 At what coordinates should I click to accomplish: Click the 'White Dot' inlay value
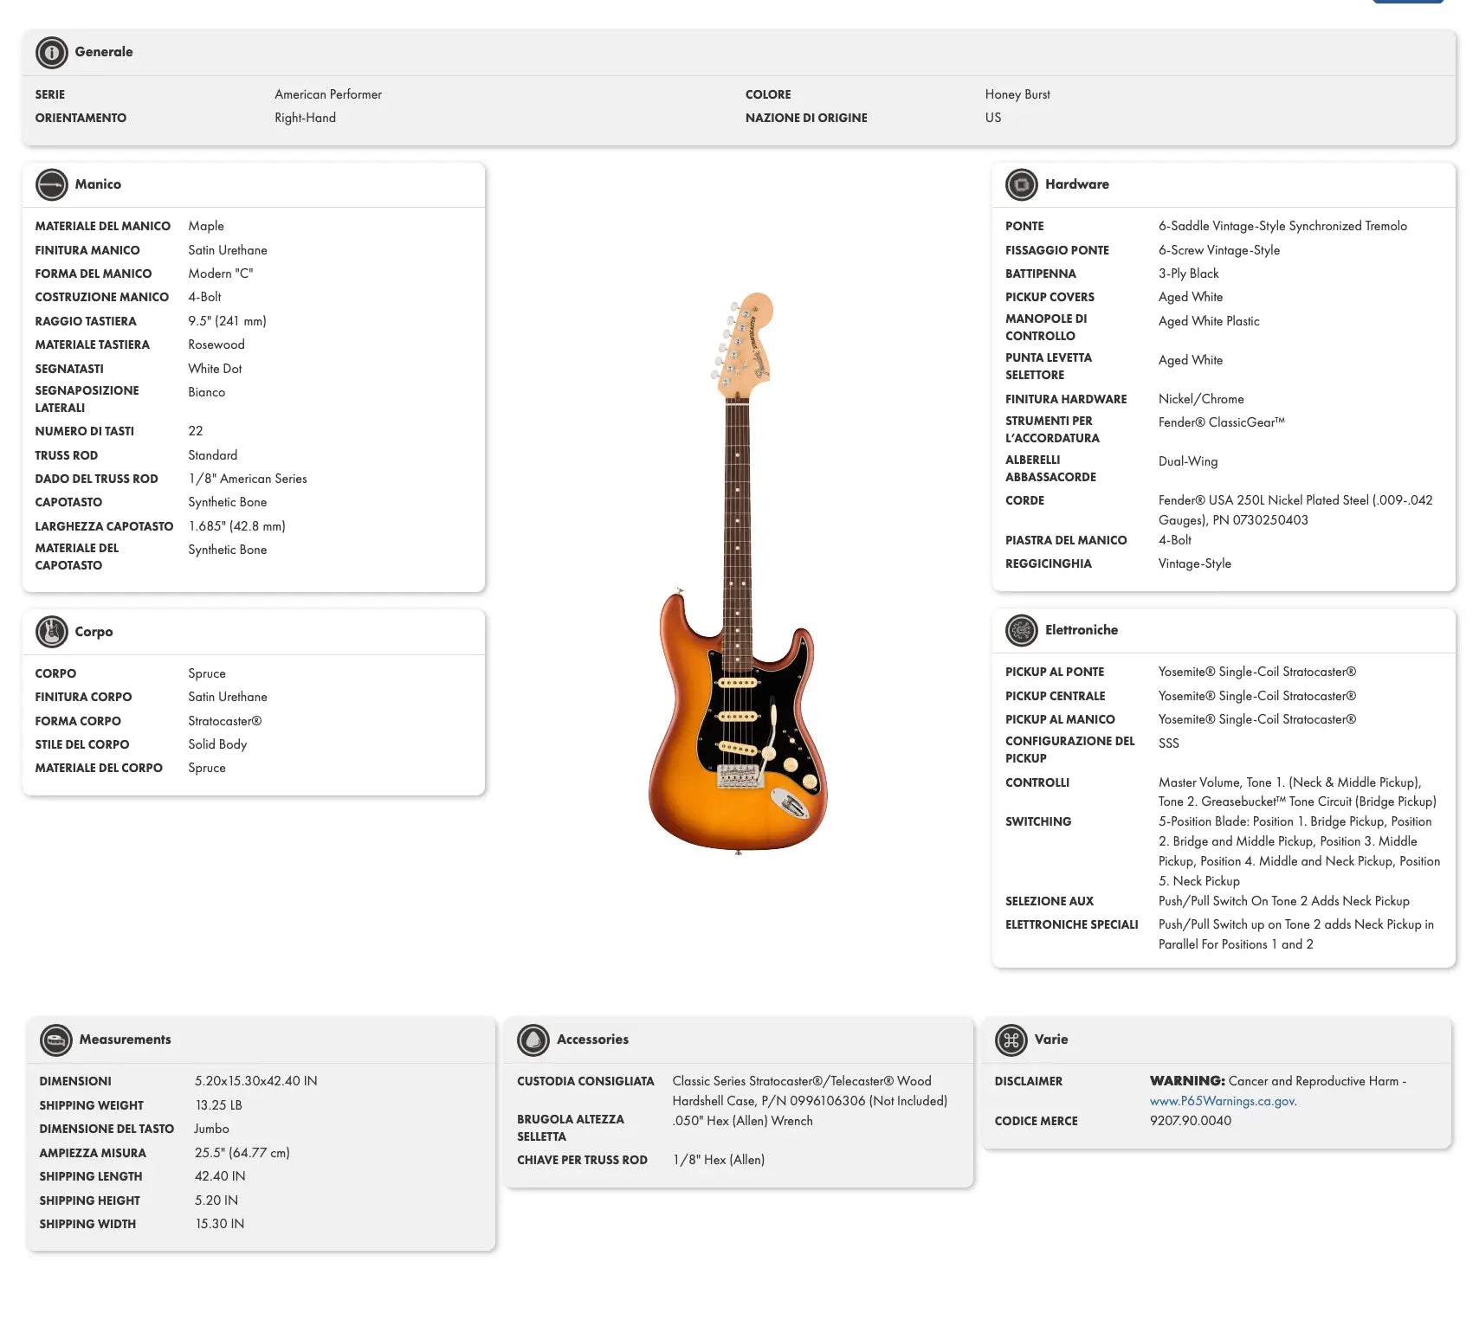[215, 369]
